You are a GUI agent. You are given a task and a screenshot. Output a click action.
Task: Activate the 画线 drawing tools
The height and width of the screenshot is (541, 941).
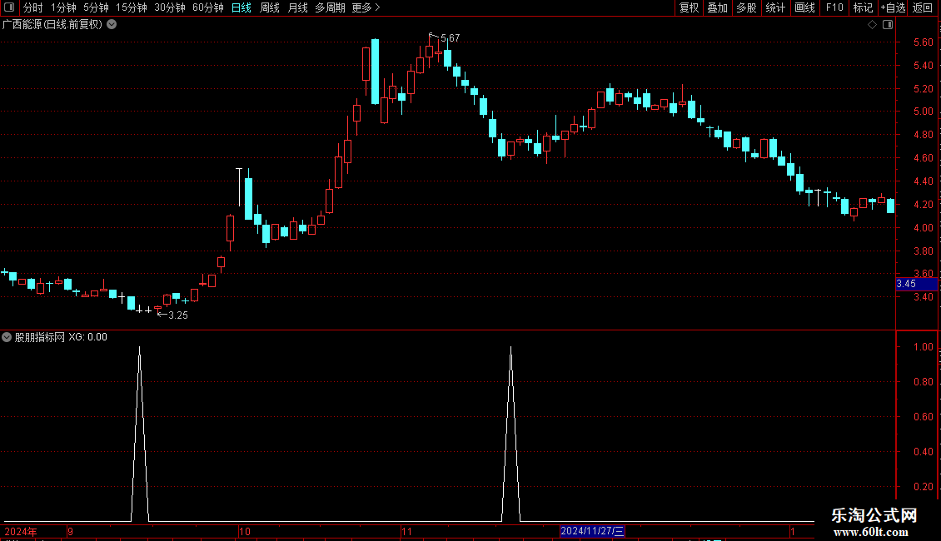point(804,7)
